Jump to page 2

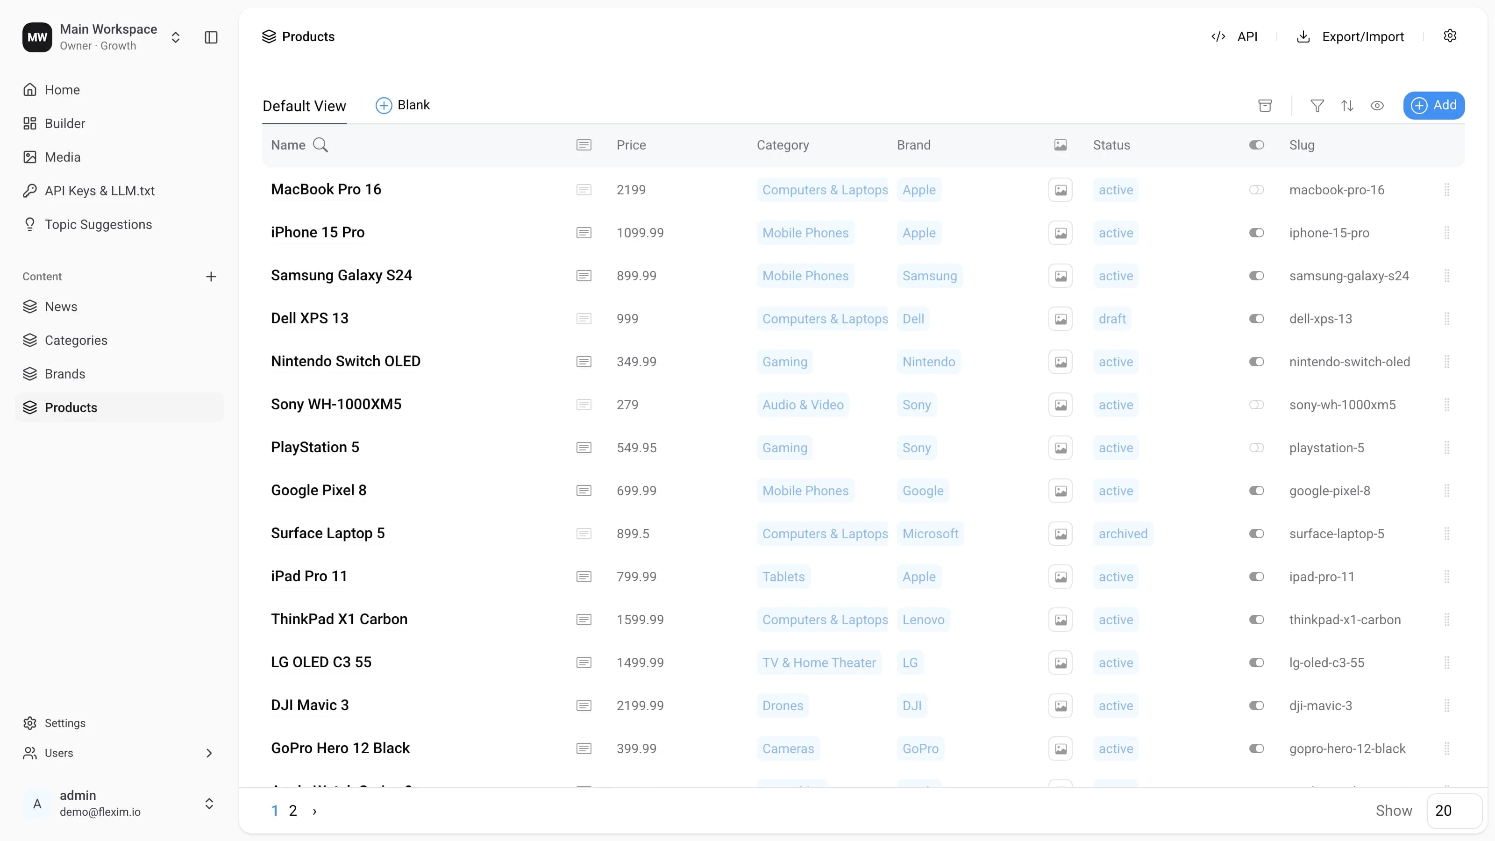(293, 811)
